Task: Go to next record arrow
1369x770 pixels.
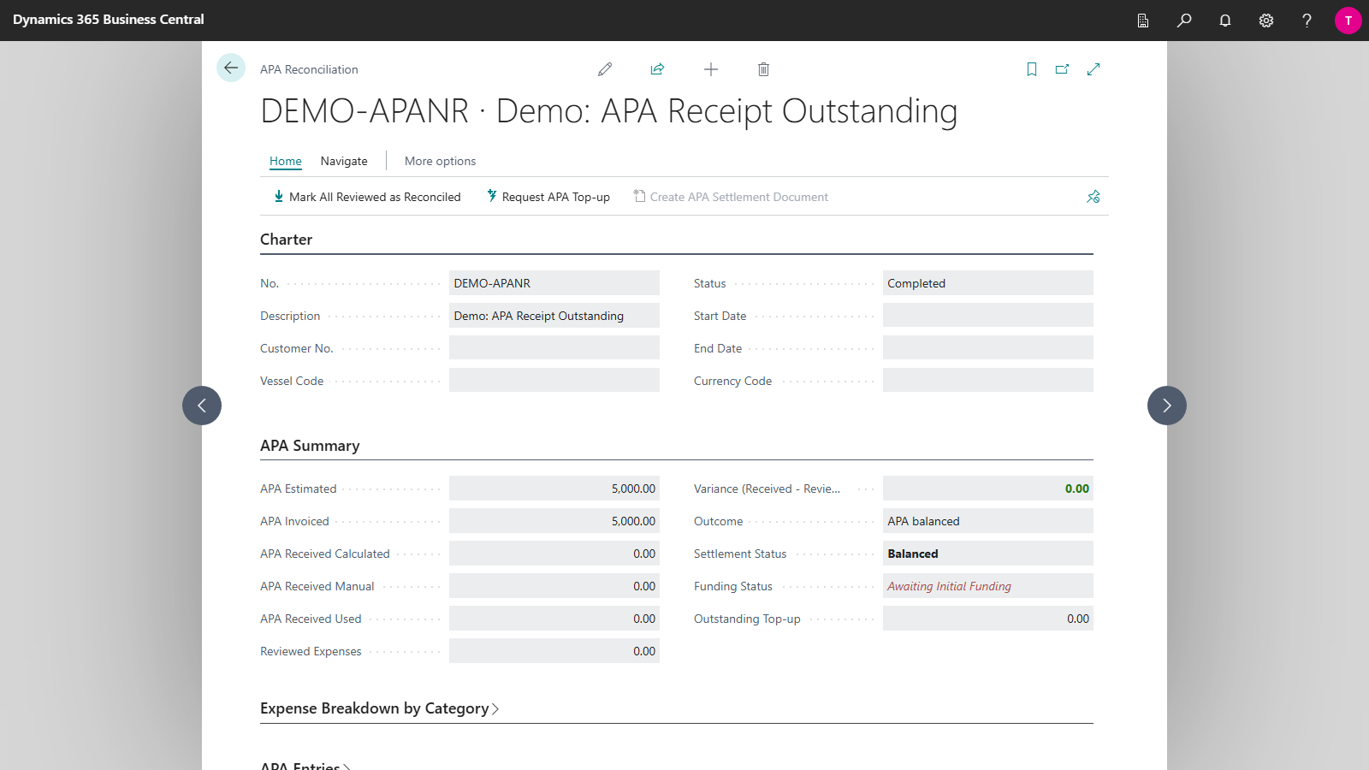Action: coord(1167,406)
